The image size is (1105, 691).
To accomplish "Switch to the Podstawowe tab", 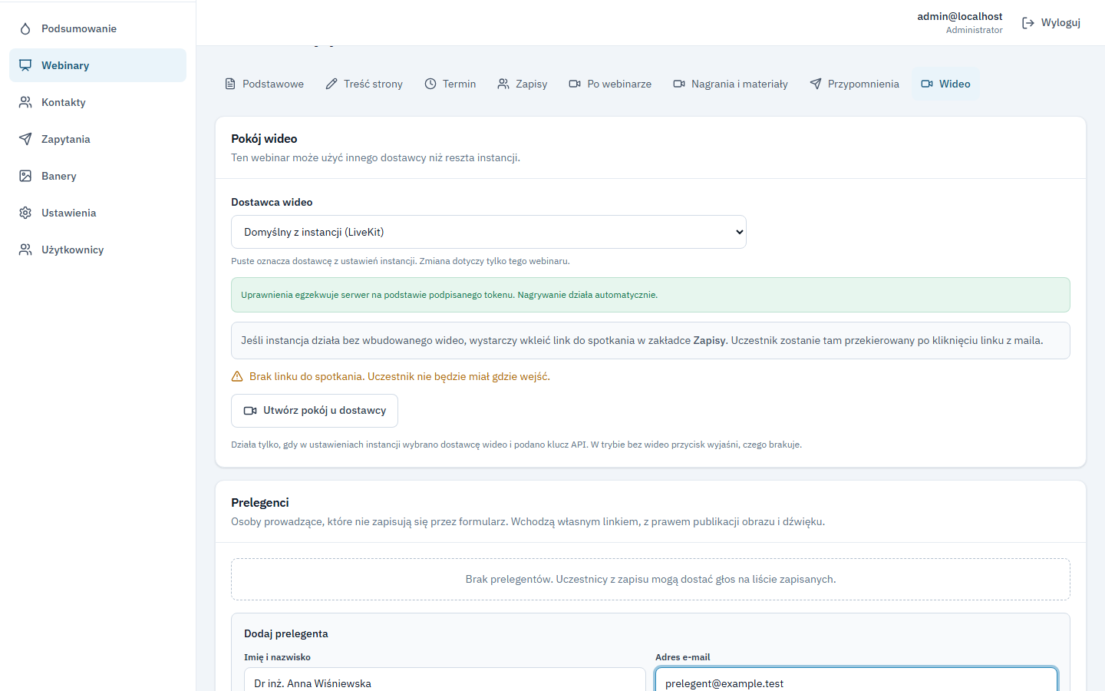I will (264, 84).
